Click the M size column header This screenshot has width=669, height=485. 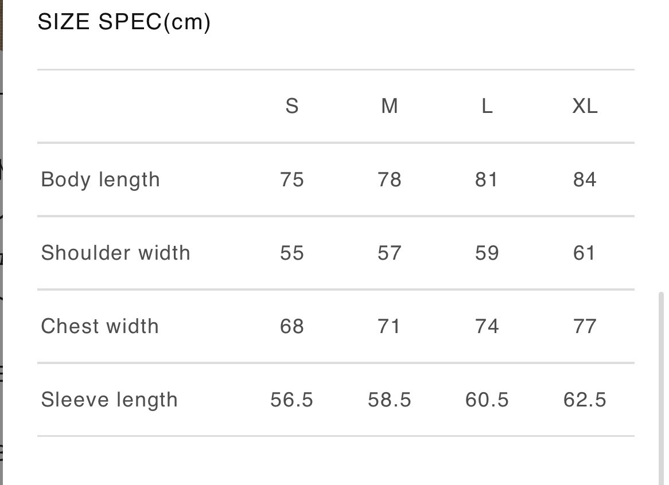(389, 106)
